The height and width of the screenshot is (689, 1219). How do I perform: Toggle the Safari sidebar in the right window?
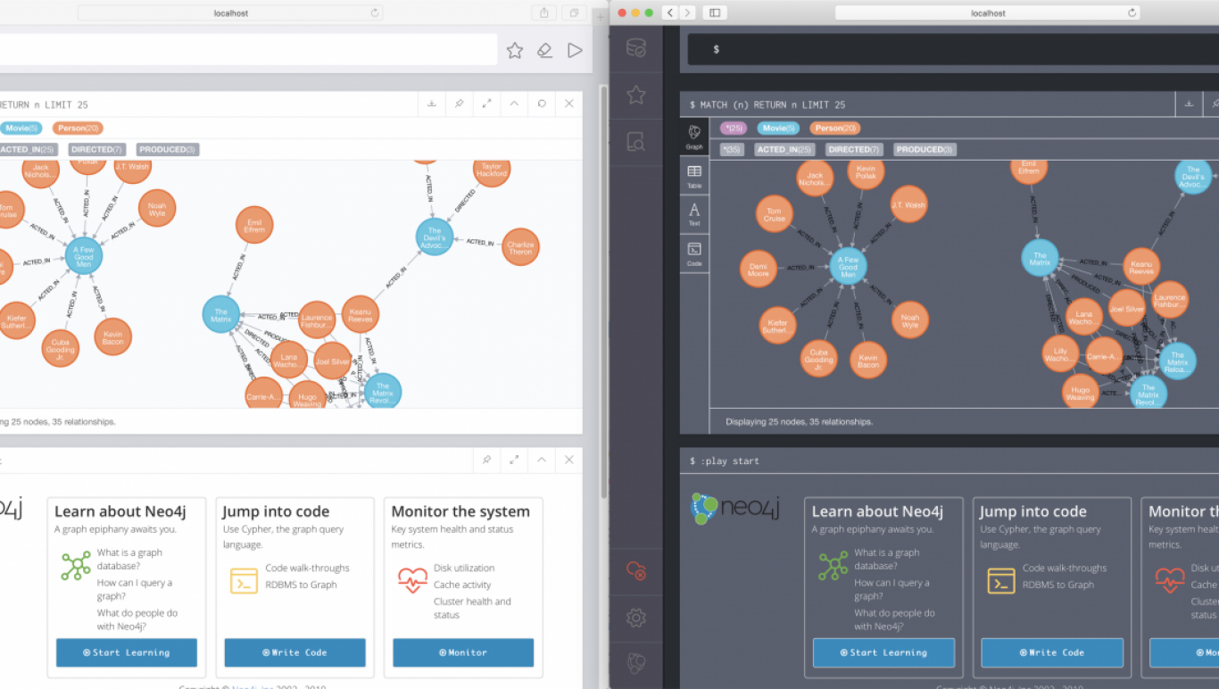point(715,12)
